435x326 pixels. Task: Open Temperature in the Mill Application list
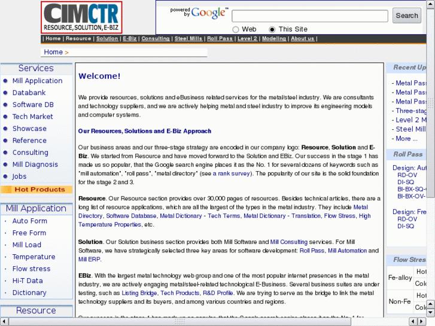(34, 257)
